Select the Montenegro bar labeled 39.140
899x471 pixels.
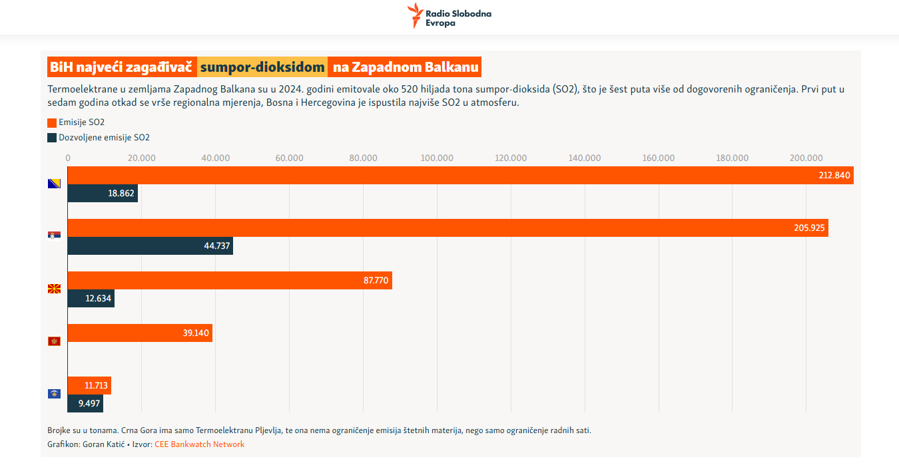[x=140, y=333]
